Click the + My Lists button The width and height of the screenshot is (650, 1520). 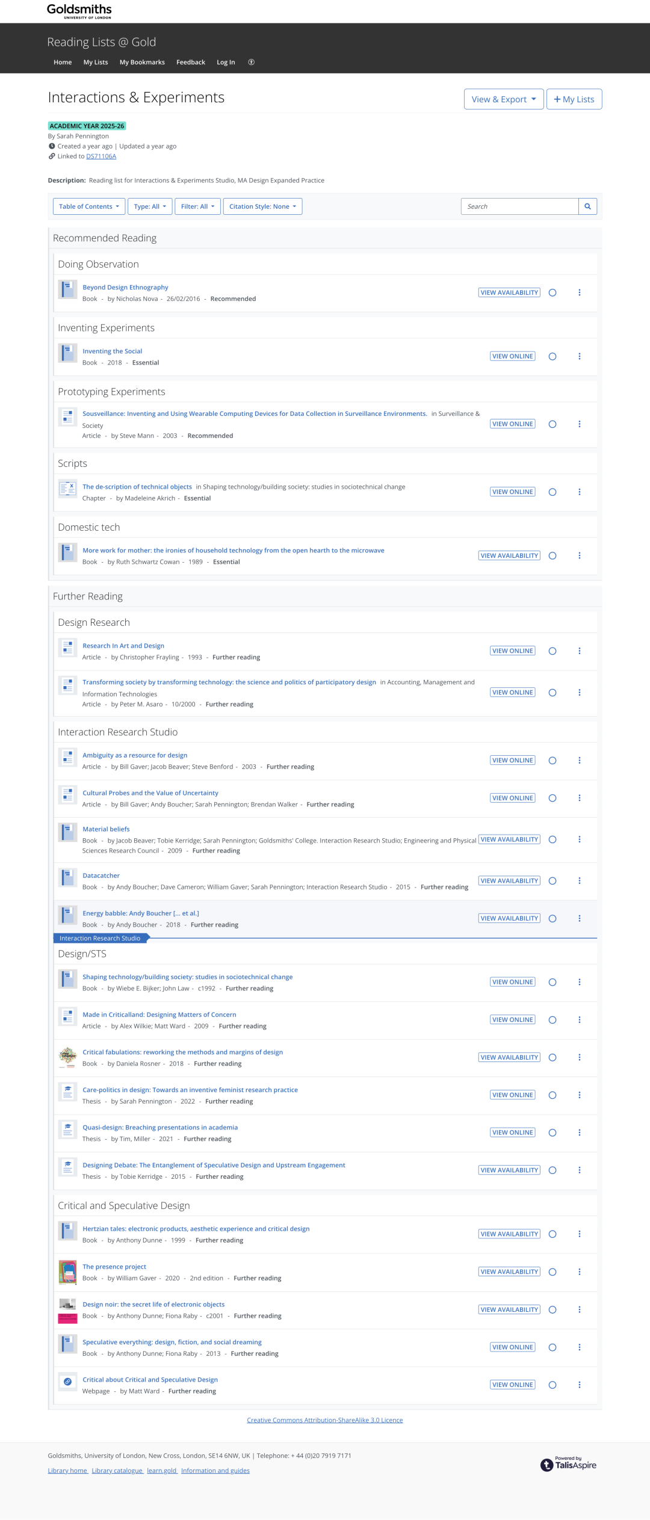pos(574,99)
